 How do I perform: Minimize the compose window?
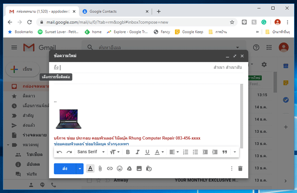[227, 56]
